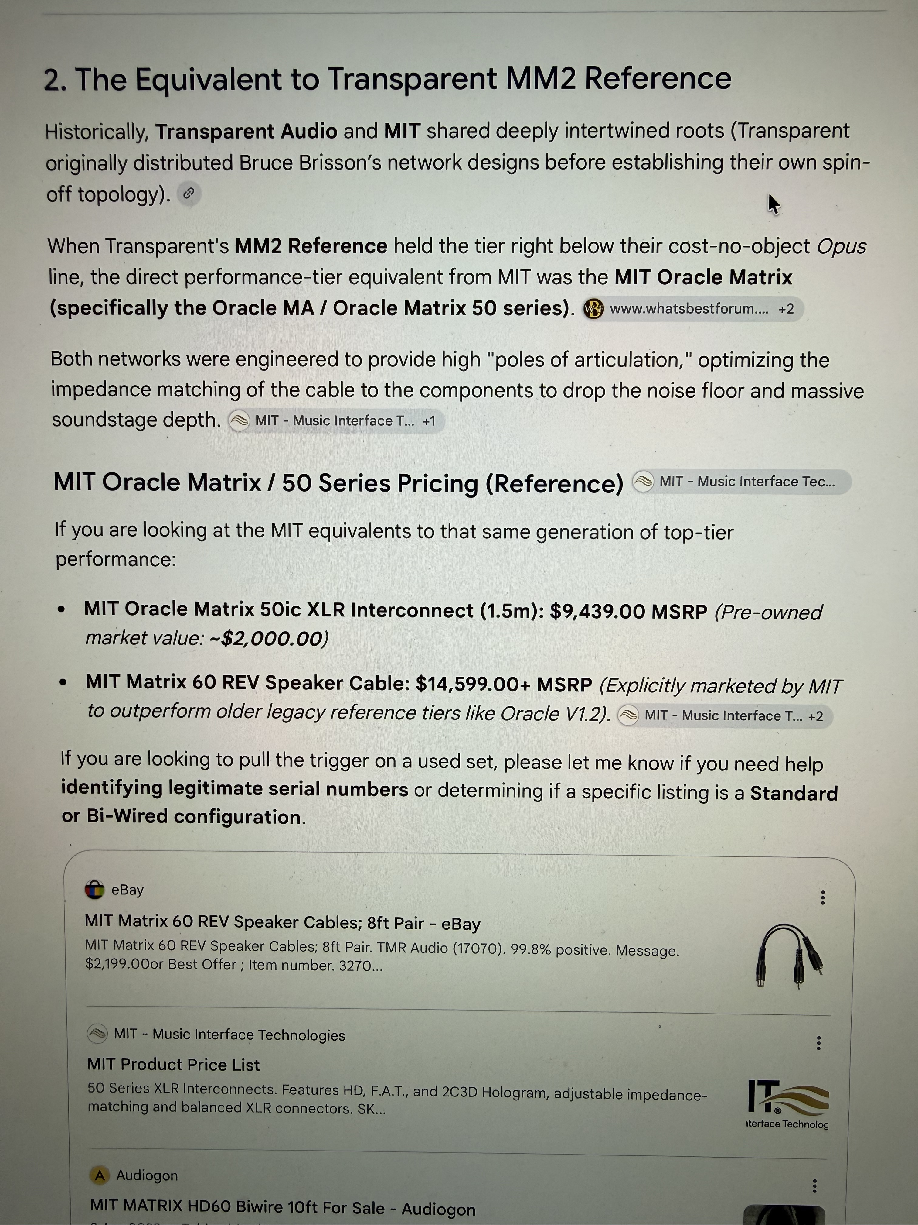
Task: Expand the '+2' count after 'Oracle V1.2'
Action: (x=815, y=716)
